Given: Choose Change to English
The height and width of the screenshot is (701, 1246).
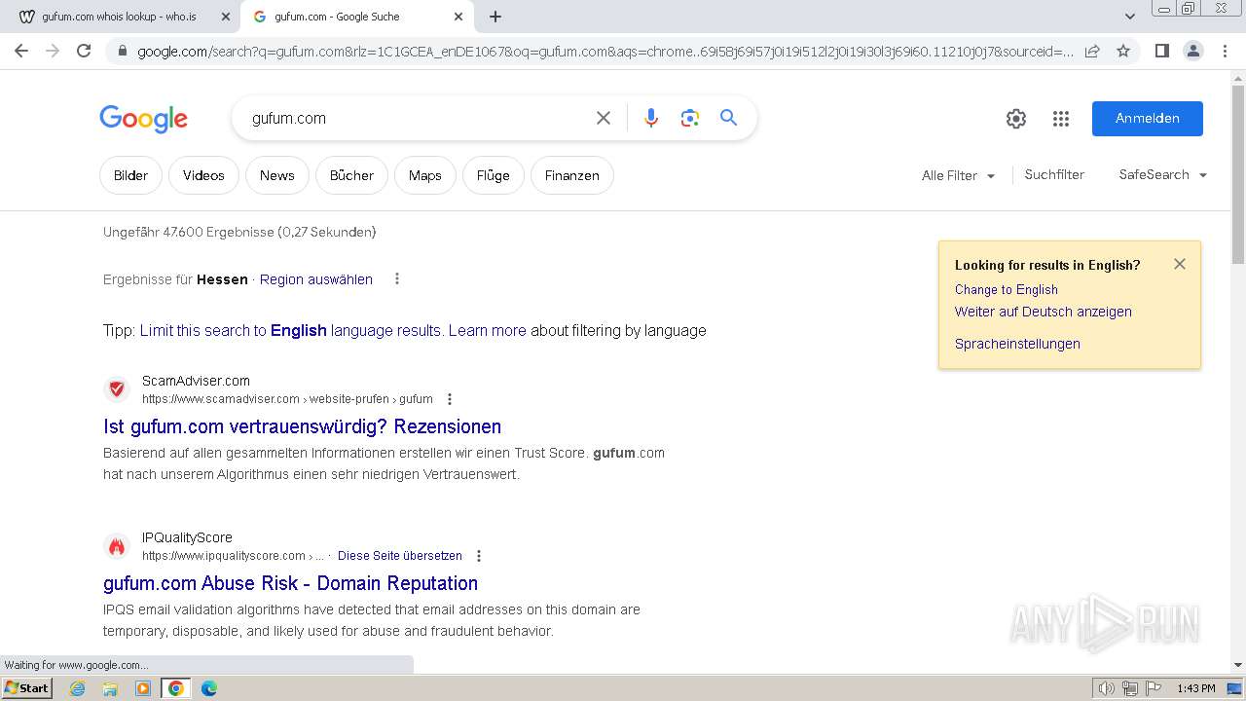Looking at the screenshot, I should coord(1007,289).
